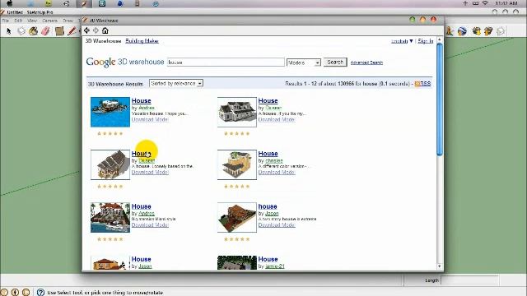527x296 pixels.
Task: Activate the pink Eraser tool
Action: pos(45,31)
